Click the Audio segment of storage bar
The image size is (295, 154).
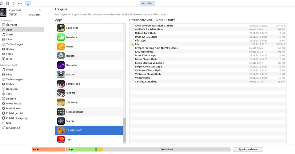(x=48, y=149)
